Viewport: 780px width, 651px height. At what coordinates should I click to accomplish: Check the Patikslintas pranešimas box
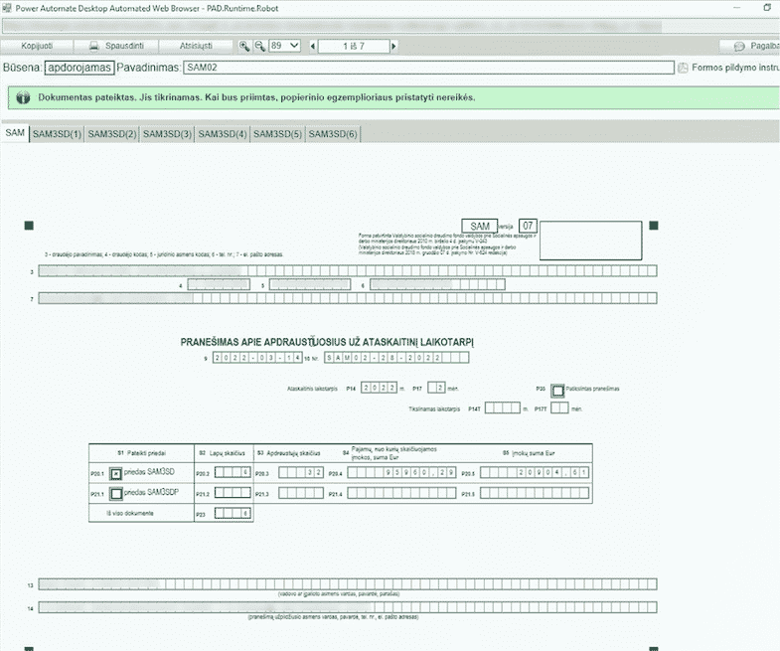[x=558, y=390]
